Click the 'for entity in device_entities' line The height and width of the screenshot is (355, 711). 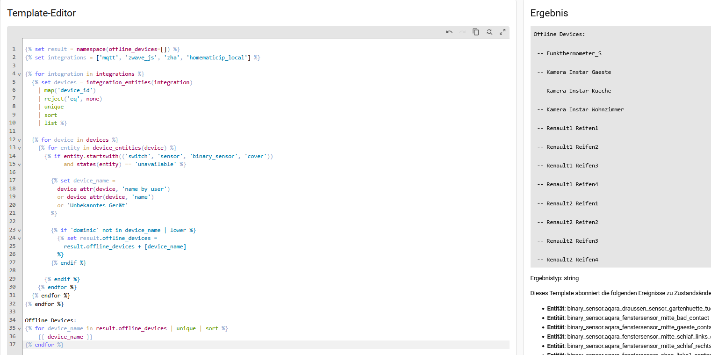(x=107, y=148)
